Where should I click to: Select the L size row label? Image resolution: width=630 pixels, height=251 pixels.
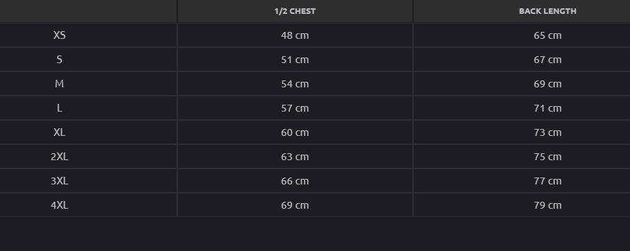(x=60, y=108)
